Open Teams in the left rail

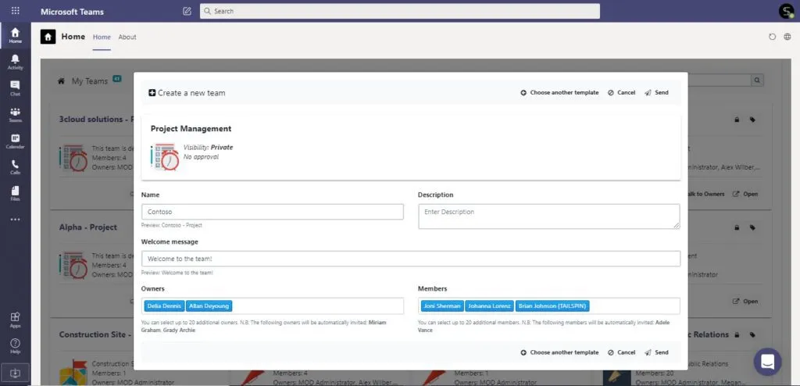click(x=16, y=114)
